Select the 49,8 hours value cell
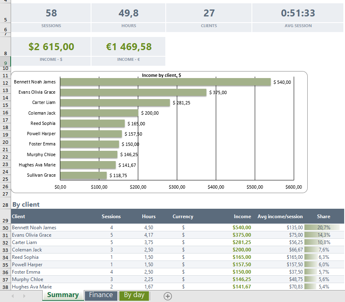Image resolution: width=345 pixels, height=302 pixels. tap(128, 13)
